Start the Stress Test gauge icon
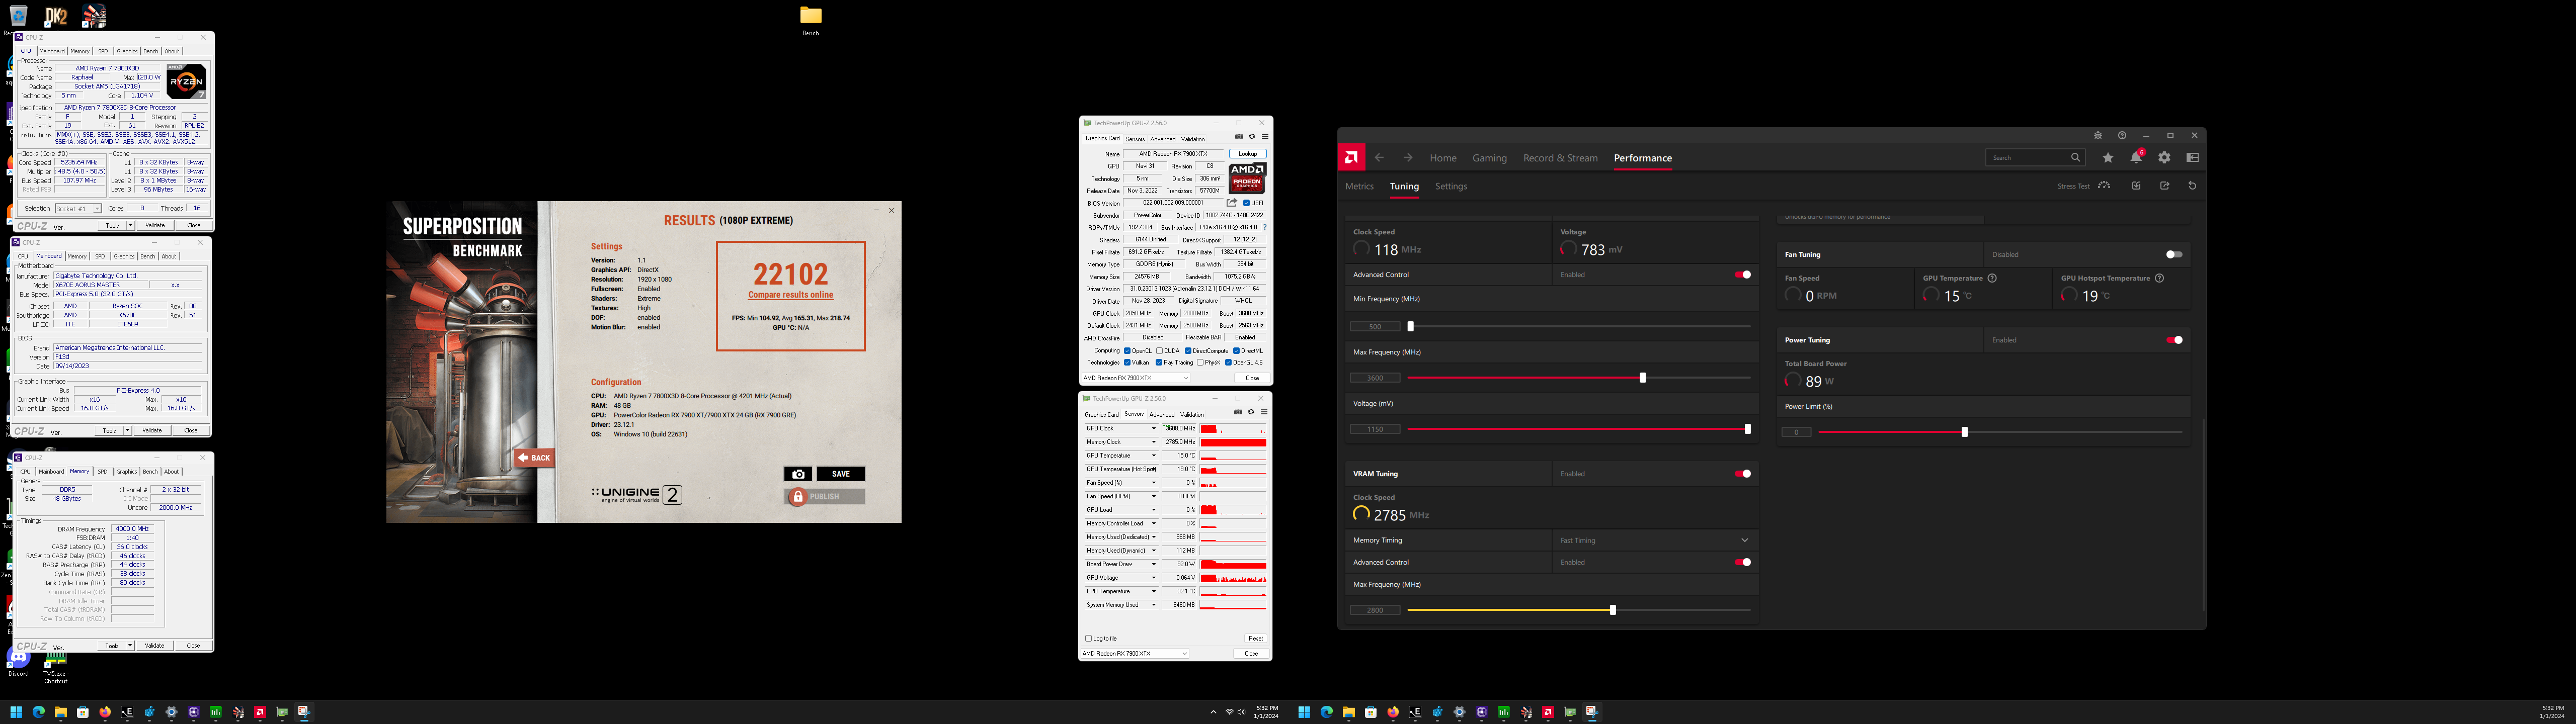The width and height of the screenshot is (2576, 724). click(x=2104, y=185)
